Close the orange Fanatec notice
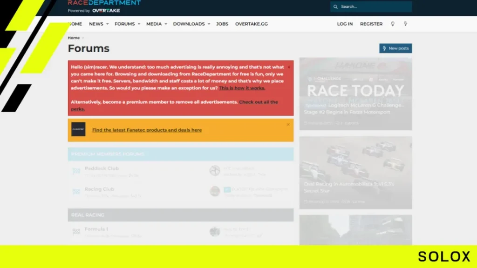This screenshot has width=477, height=268. (x=288, y=125)
